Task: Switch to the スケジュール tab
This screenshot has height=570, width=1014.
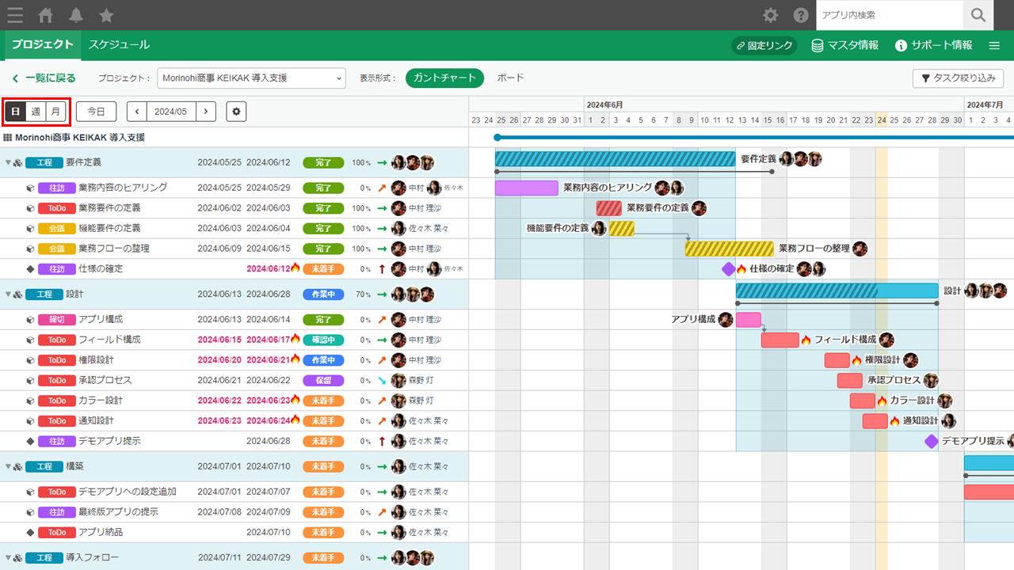Action: click(x=119, y=45)
